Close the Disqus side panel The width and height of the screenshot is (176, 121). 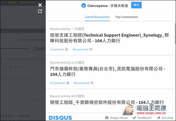click(40, 5)
